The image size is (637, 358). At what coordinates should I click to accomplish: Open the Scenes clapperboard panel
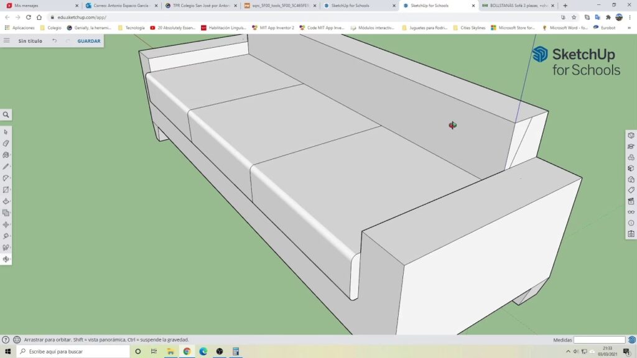point(631,201)
